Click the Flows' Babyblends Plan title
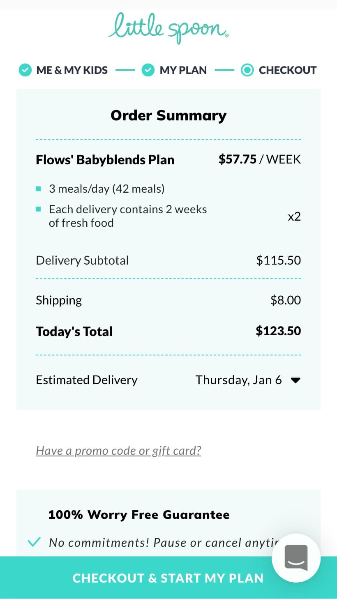Screen dimensions: 337x599 pyautogui.click(x=105, y=160)
